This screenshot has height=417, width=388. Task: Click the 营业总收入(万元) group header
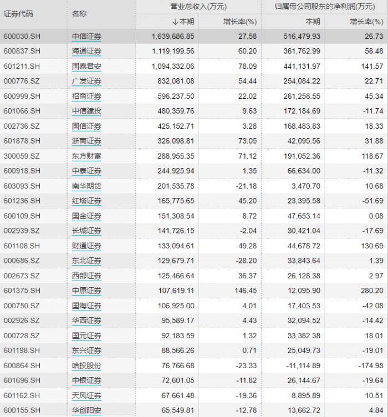(198, 7)
